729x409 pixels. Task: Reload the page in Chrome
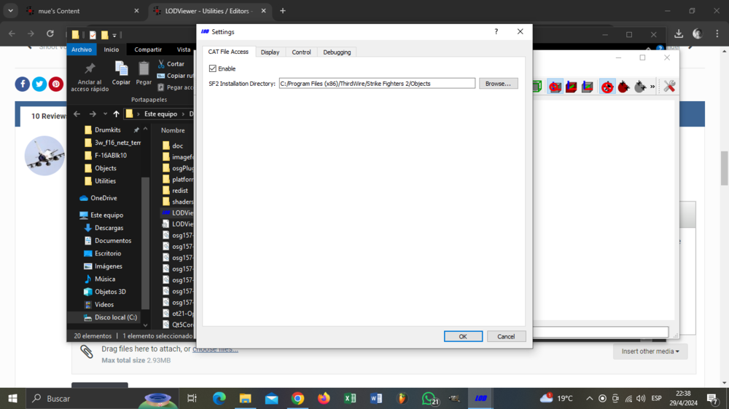coord(50,33)
